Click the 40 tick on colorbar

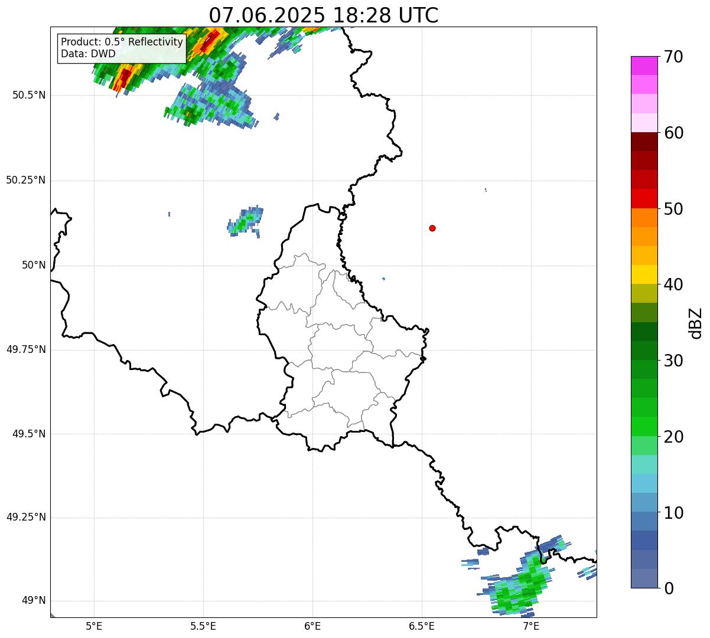pos(673,284)
